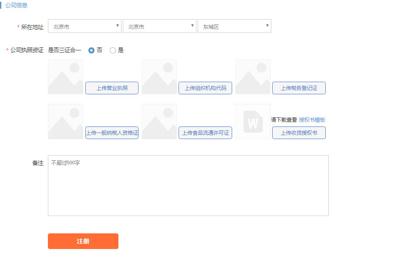This screenshot has width=395, height=259.
Task: Click the 上传税务登记证 upload button
Action: tap(299, 88)
